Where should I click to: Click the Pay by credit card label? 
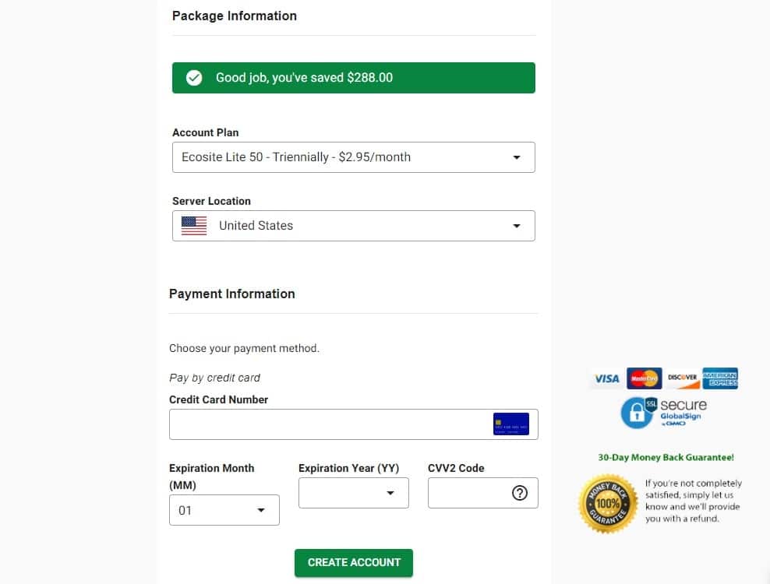tap(214, 378)
